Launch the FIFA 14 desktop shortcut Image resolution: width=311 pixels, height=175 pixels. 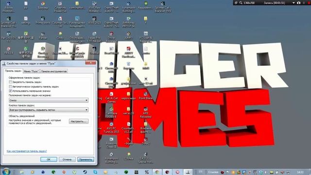coord(9,51)
